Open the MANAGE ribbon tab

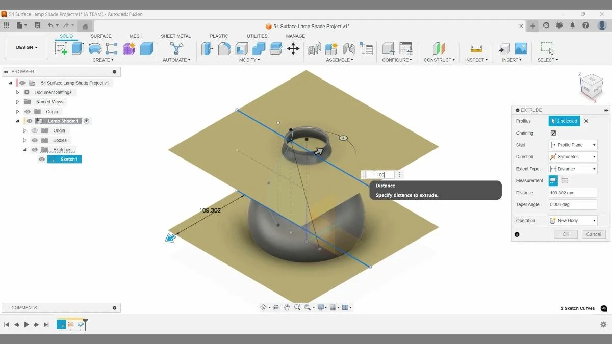point(295,36)
